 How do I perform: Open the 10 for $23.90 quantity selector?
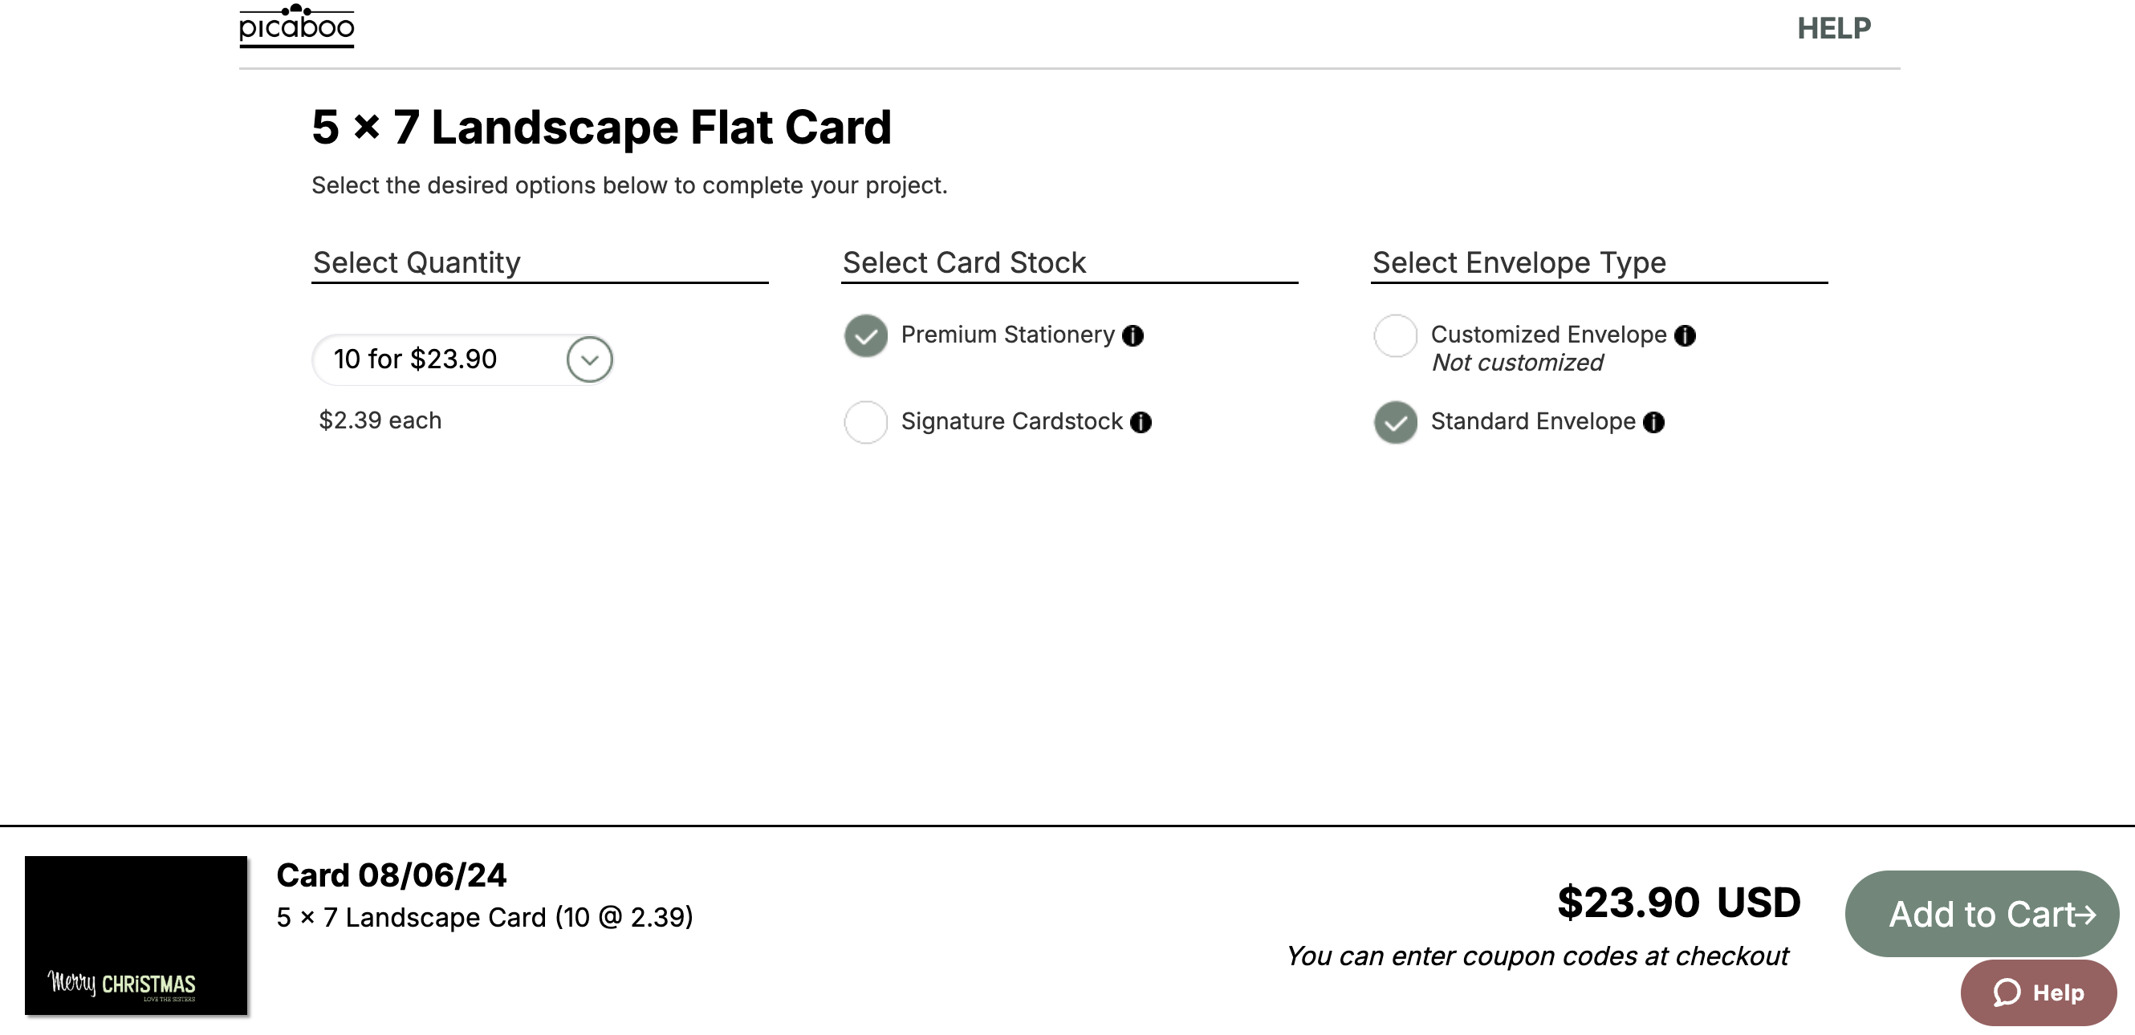462,359
